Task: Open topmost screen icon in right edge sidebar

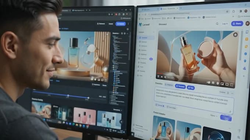Action: coord(247,32)
